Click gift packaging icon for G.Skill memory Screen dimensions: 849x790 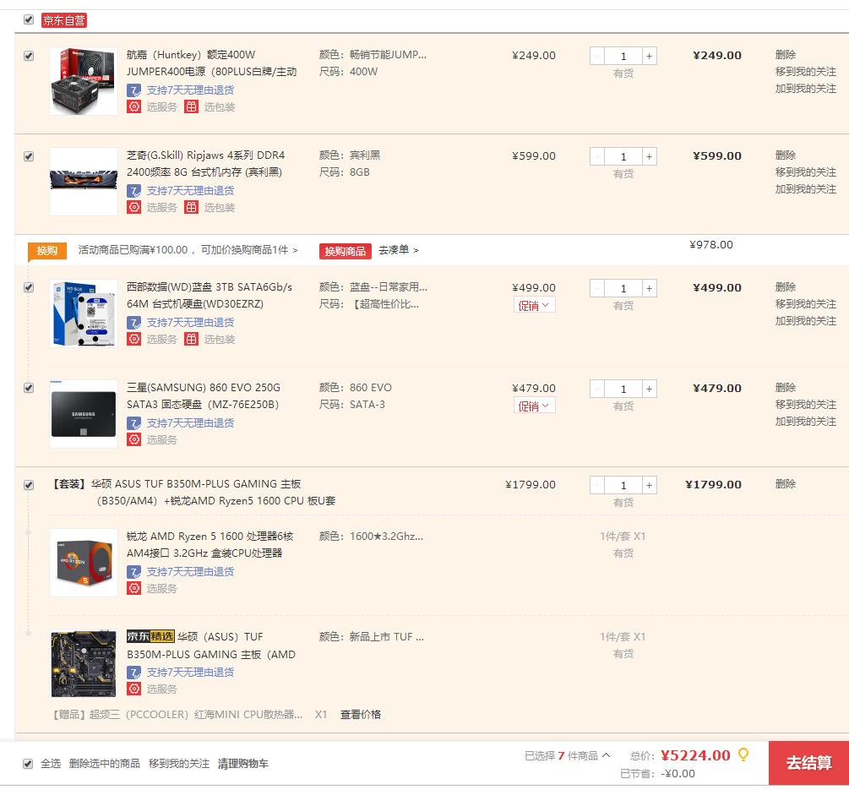tap(191, 207)
